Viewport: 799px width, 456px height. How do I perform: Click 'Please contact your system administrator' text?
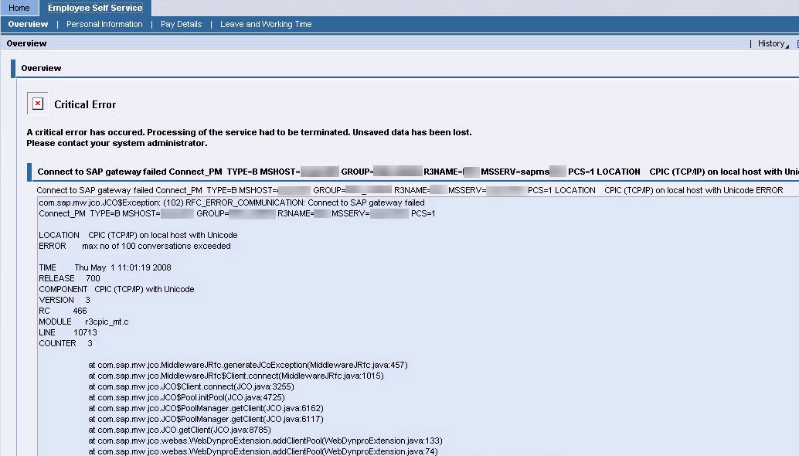[x=117, y=143]
